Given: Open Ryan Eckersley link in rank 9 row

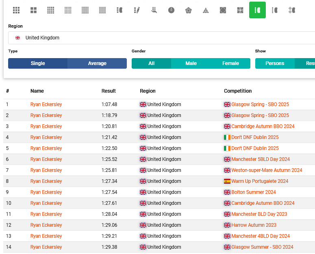Looking at the screenshot, I should 46,192.
